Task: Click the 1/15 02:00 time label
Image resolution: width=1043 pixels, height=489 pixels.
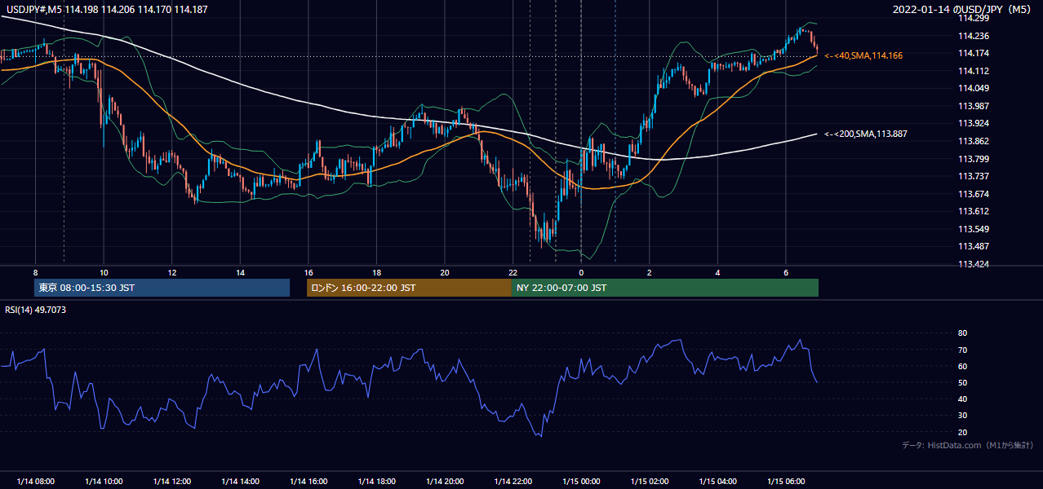Action: (x=650, y=482)
